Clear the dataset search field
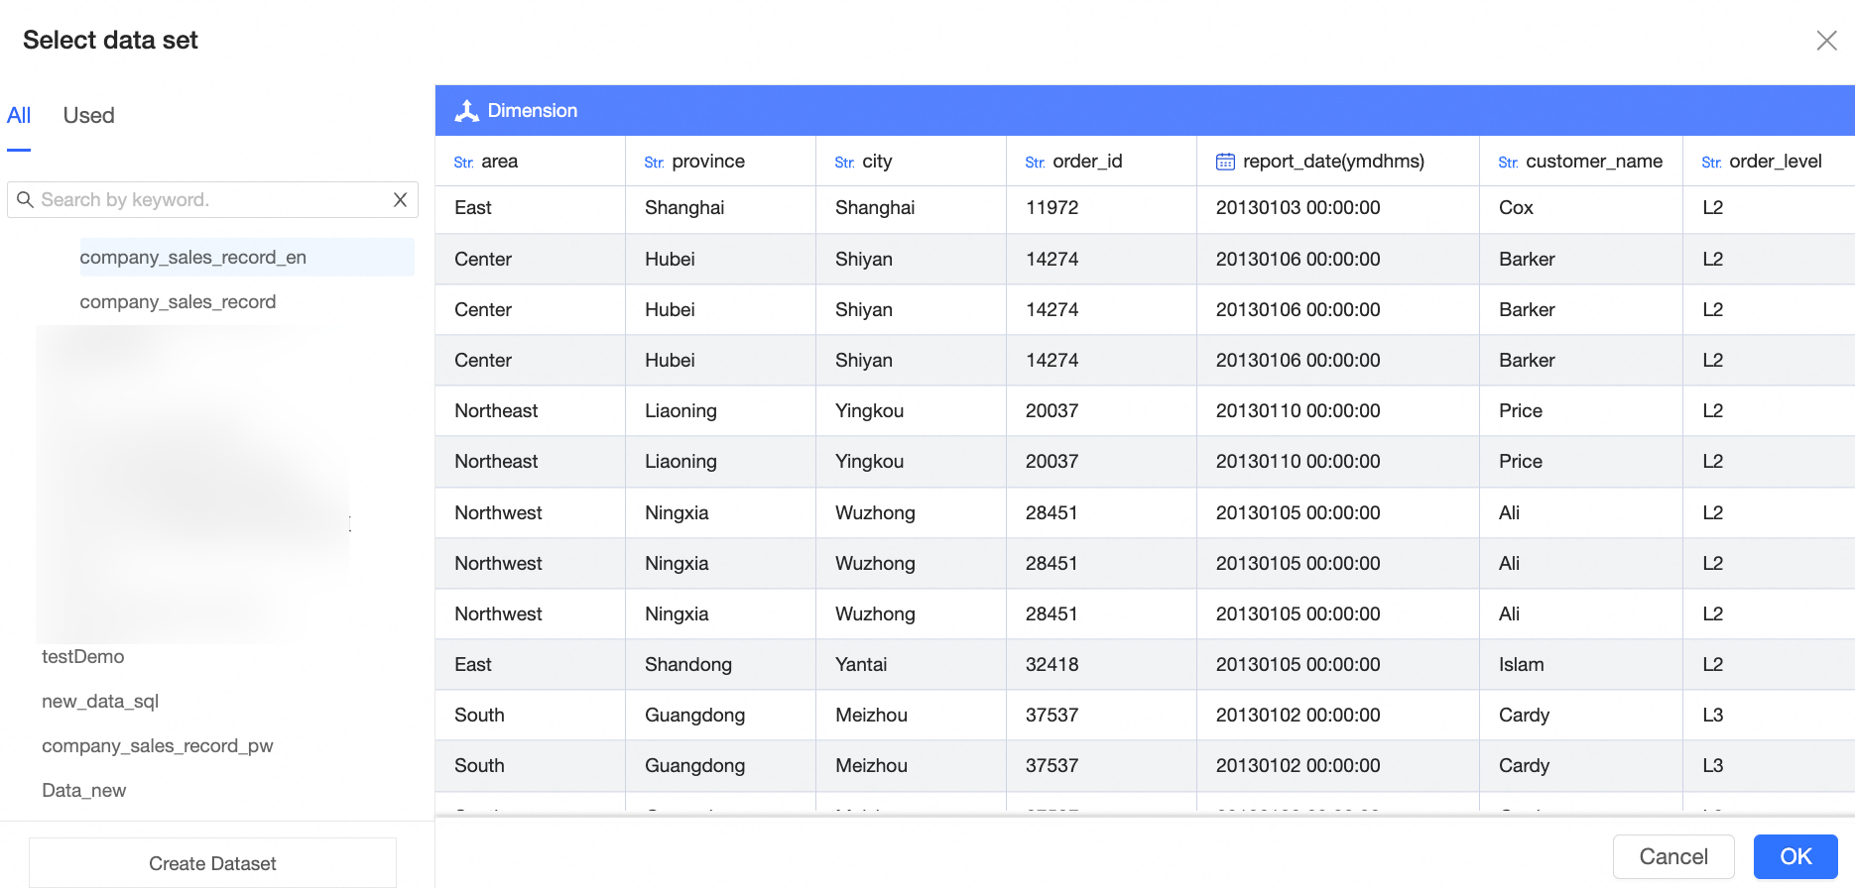Viewport: 1855px width, 888px height. (x=400, y=199)
